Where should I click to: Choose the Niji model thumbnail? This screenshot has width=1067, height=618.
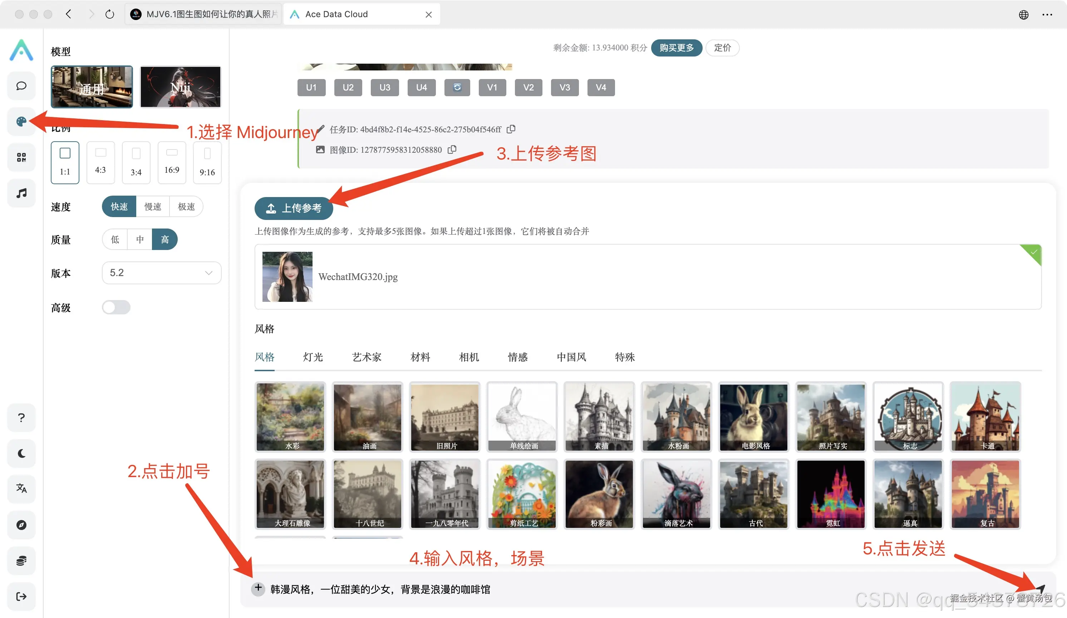[180, 87]
